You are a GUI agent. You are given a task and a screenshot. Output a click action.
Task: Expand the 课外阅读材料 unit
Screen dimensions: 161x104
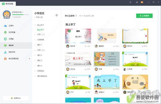[x=35, y=76]
